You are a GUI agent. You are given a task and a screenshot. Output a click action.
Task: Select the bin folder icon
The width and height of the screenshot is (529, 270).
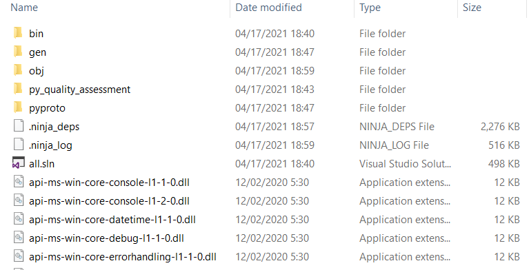click(18, 33)
